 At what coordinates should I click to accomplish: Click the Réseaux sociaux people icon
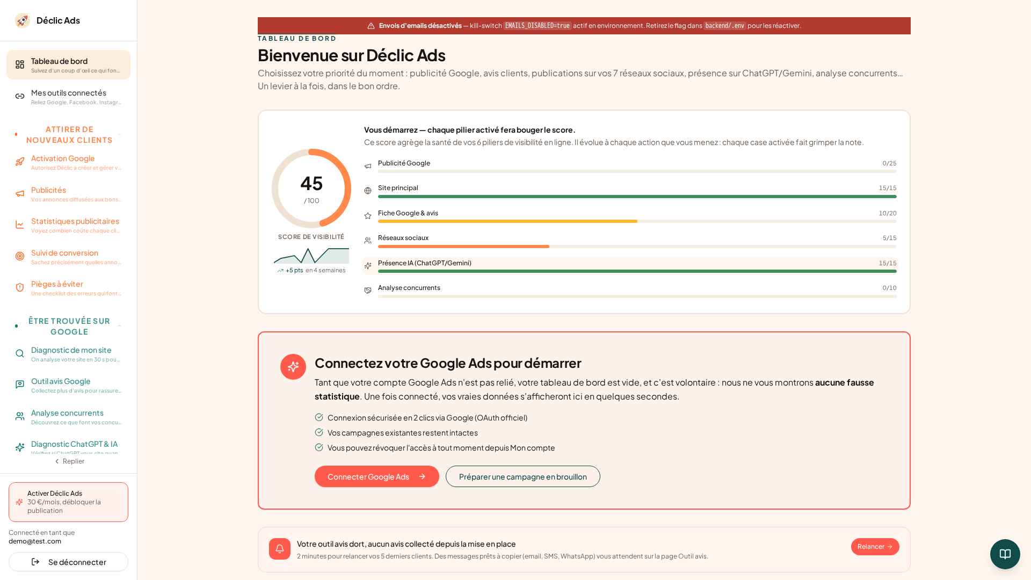click(368, 241)
